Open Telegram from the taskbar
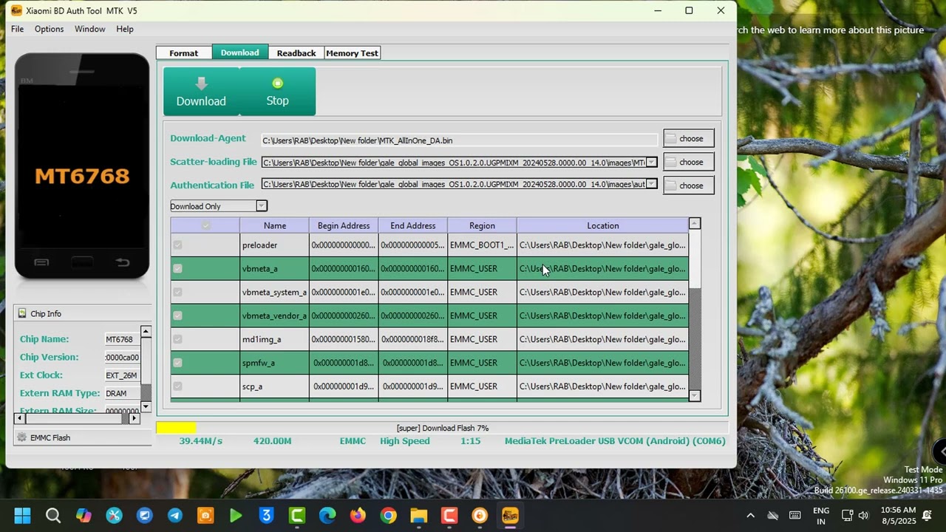Screen dimensions: 946x532 pyautogui.click(x=175, y=515)
